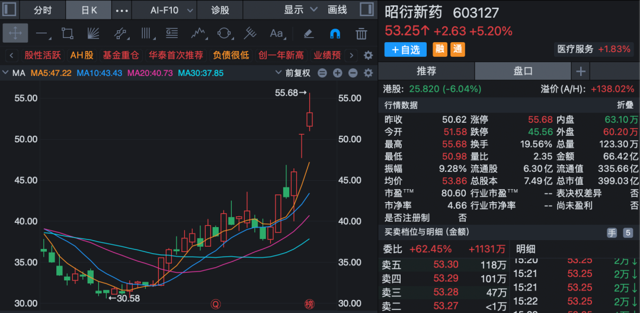Select the golden section lines tool
This screenshot has width=640, height=313.
pyautogui.click(x=172, y=33)
